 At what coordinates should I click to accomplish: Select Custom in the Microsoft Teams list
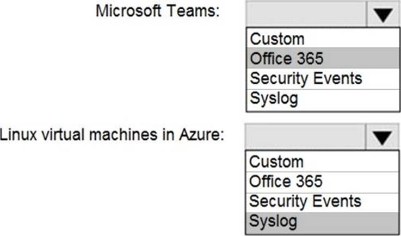(x=323, y=39)
